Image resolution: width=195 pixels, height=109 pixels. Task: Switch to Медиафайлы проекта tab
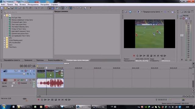[x=12, y=60]
